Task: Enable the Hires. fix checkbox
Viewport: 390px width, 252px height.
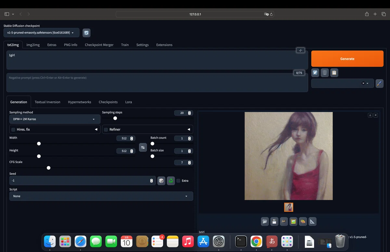Action: [13, 130]
